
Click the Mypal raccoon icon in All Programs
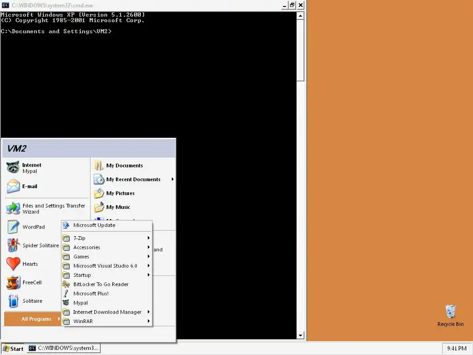(66, 303)
